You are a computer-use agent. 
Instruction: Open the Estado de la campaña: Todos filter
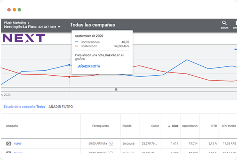(24, 107)
